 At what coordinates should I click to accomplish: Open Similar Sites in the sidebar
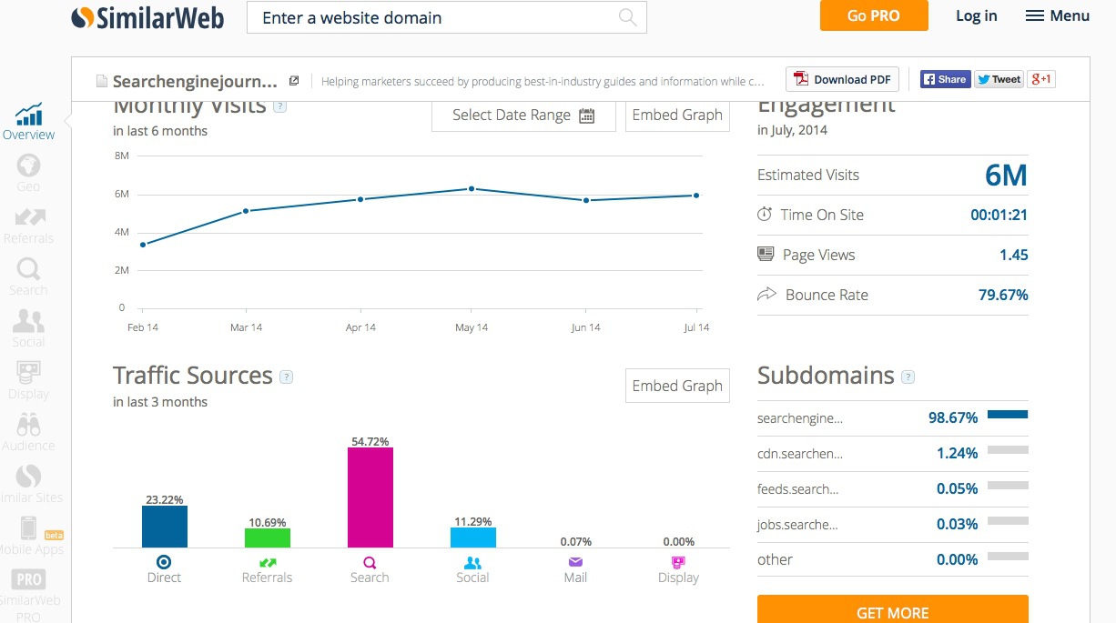pyautogui.click(x=28, y=485)
